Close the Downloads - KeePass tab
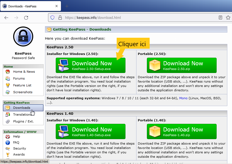 [57, 6]
